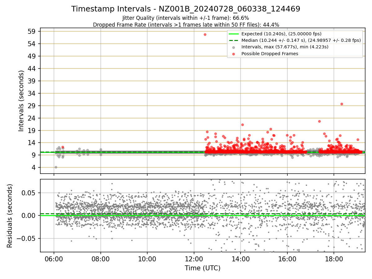Select the plot title 'Timestamp Intervals - NZ001B_20240728_060338_124469'
The image size is (372, 279).
point(186,9)
